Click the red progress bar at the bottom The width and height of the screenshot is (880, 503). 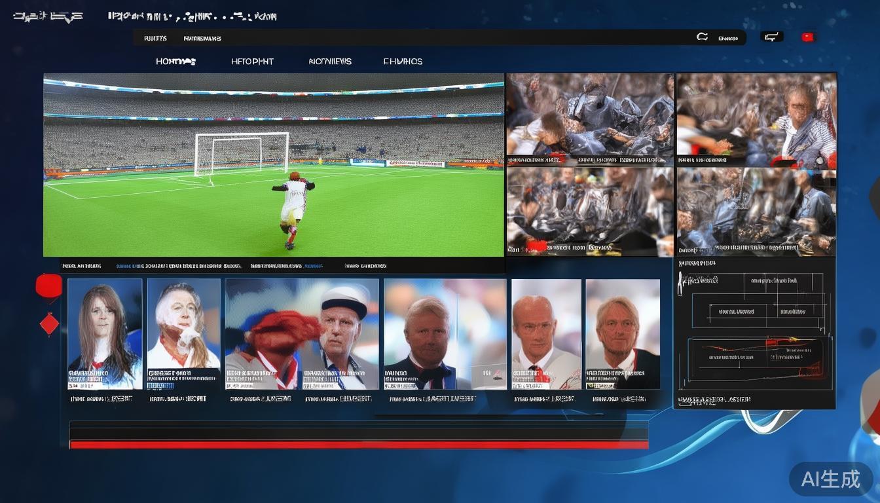tap(359, 445)
